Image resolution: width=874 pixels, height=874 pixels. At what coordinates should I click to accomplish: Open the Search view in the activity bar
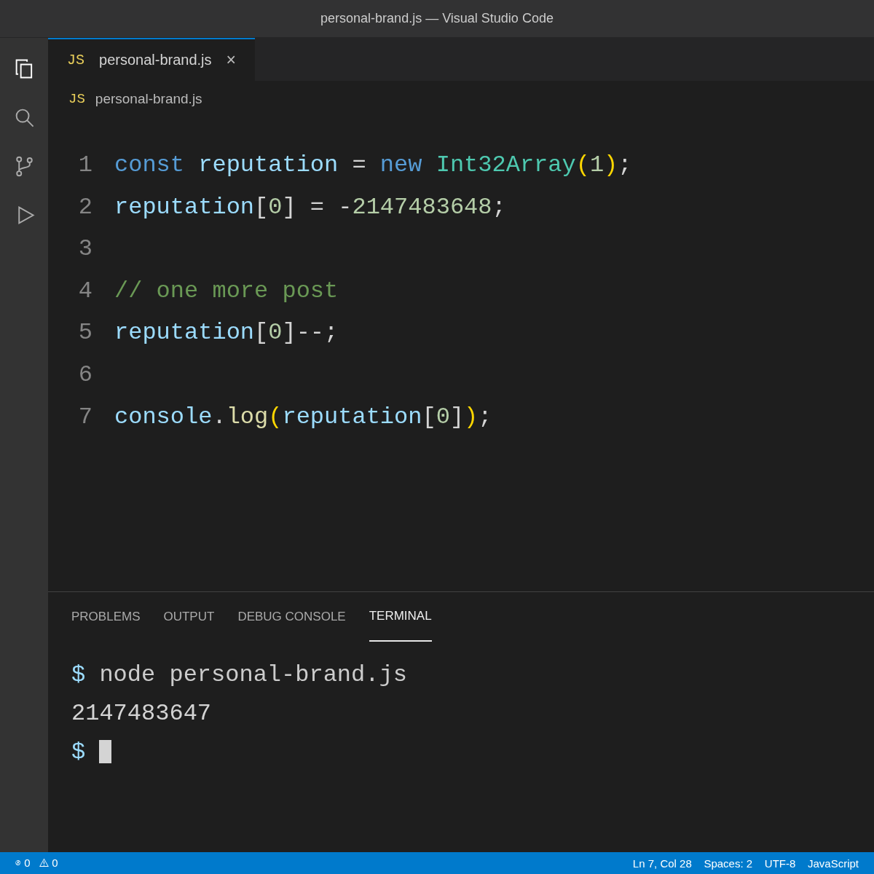coord(24,117)
